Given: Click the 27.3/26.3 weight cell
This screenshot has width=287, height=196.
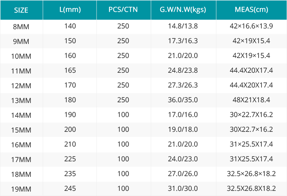Looking at the screenshot, I should 183,85.
